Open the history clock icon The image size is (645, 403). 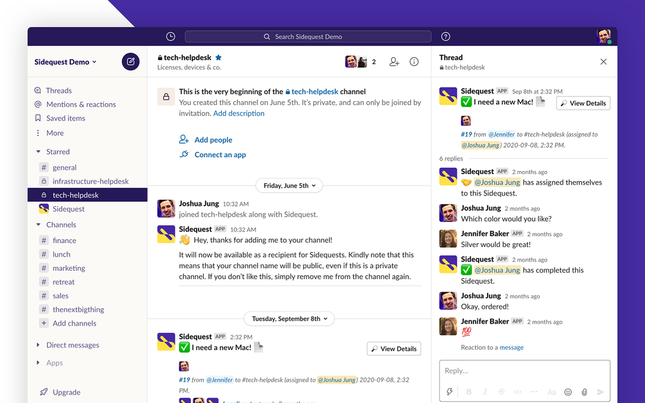tap(170, 37)
